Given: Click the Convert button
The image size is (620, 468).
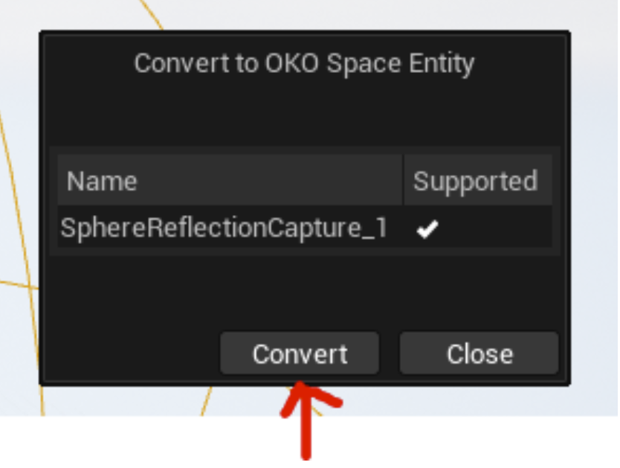Looking at the screenshot, I should click(x=300, y=353).
